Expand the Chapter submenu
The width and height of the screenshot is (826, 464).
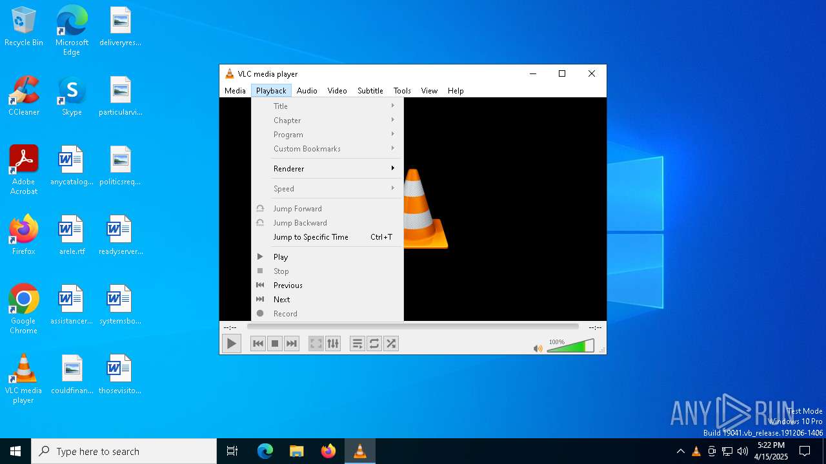pyautogui.click(x=327, y=121)
